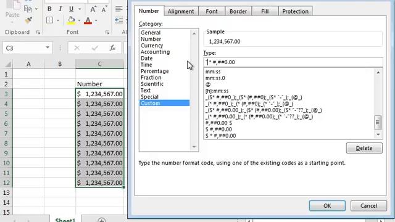Select column C header
The height and width of the screenshot is (222, 395).
tap(100, 64)
